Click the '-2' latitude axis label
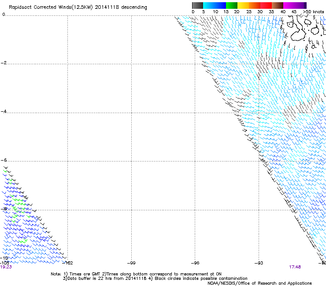Image resolution: width=326 pixels, height=286 pixels. pos(4,63)
